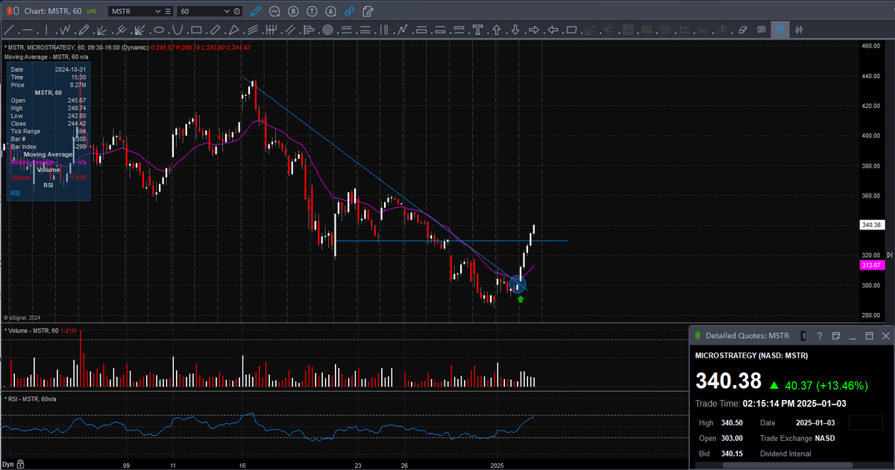Screen dimensions: 895x470
Task: Open the edit notes icon in chart title bar
Action: tap(367, 11)
